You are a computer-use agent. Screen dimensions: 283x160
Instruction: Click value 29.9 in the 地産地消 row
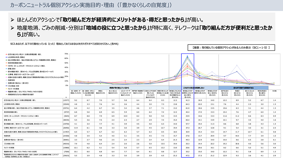tap(212, 136)
